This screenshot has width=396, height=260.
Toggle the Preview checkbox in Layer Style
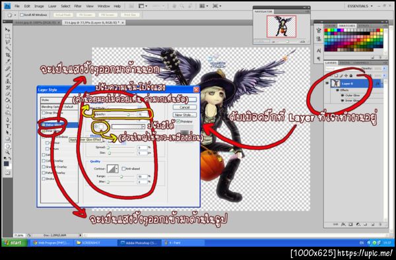pyautogui.click(x=179, y=121)
